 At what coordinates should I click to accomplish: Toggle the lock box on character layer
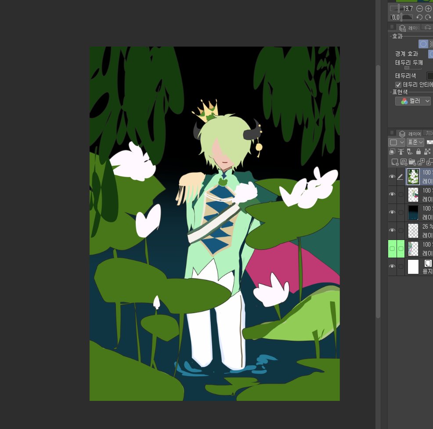401,195
